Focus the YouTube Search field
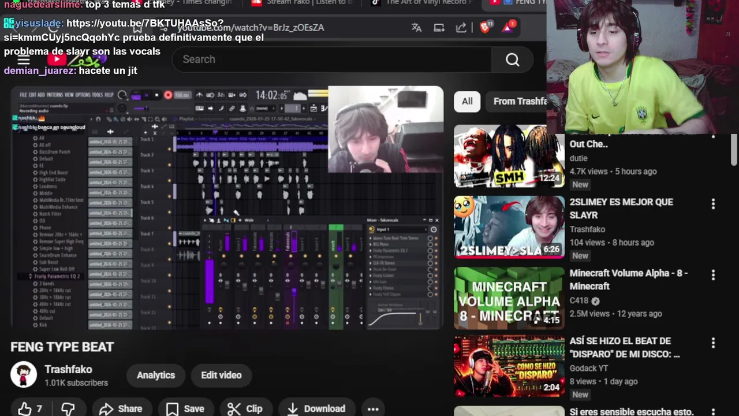This screenshot has height=416, width=739. coord(332,60)
